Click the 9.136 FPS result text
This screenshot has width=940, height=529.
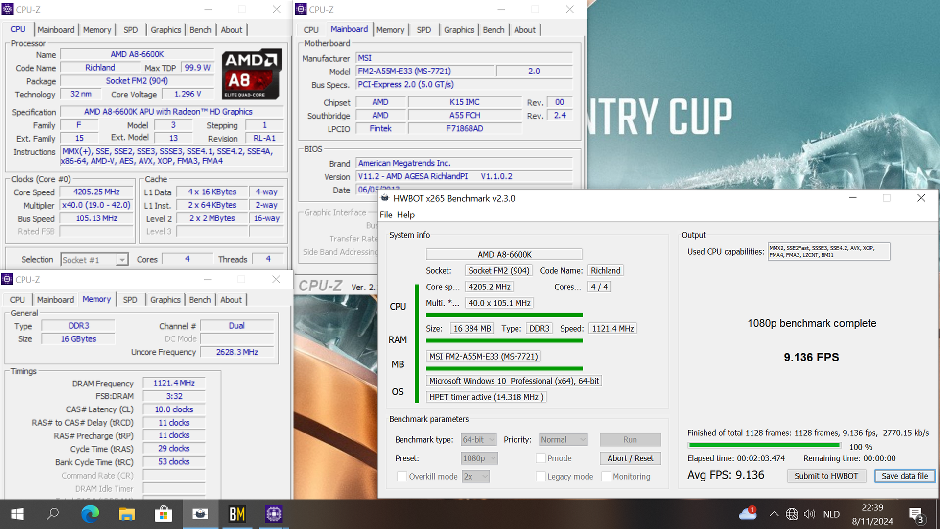811,357
